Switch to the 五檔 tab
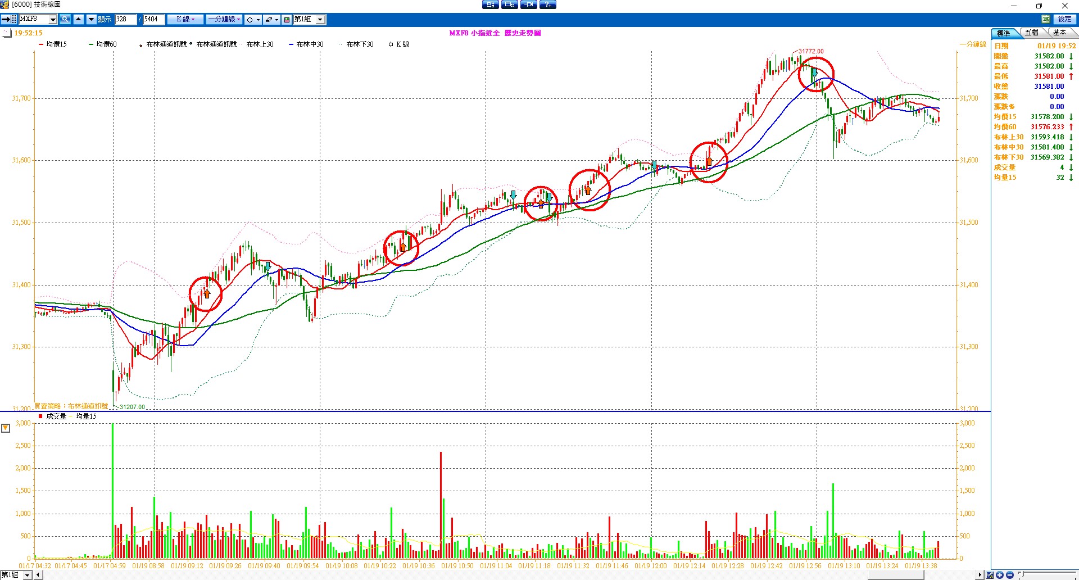Viewport: 1079px width, 580px height. [x=1031, y=33]
